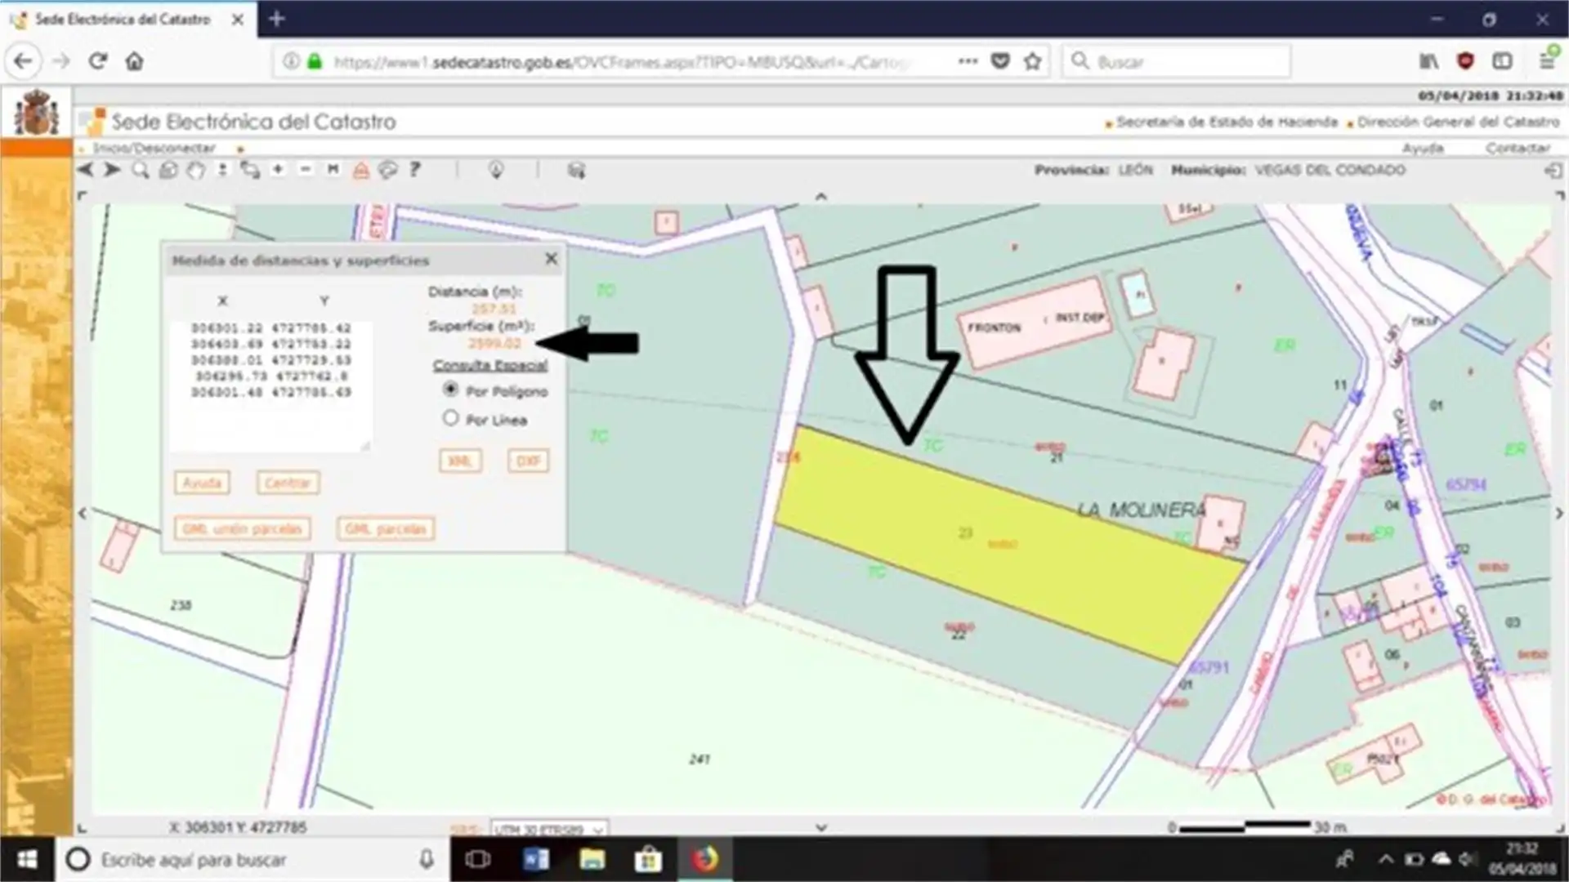The height and width of the screenshot is (882, 1569).
Task: Click the plus zoom-in map tool
Action: point(278,169)
